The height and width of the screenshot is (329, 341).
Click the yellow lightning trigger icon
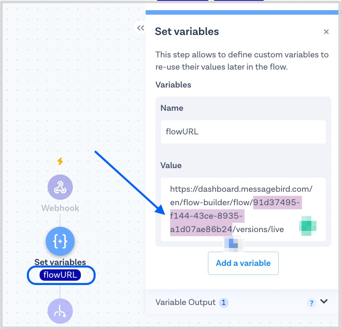pos(60,161)
